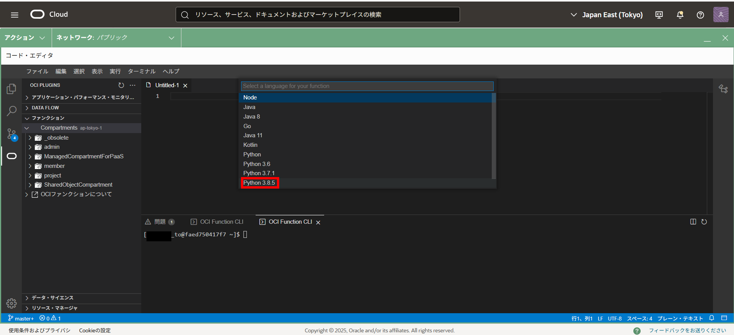Select the Untitled-1 editor tab

(x=167, y=85)
